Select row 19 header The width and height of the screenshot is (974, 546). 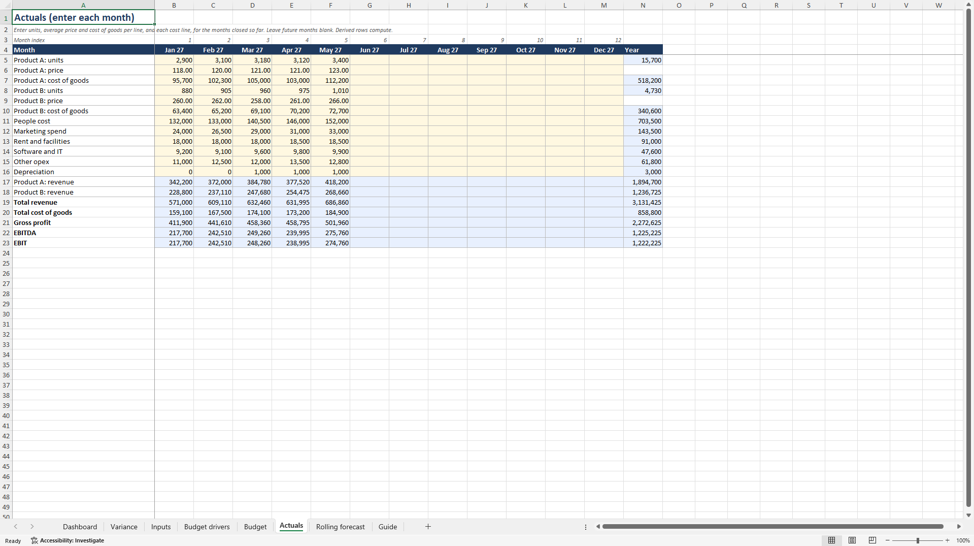pos(6,202)
